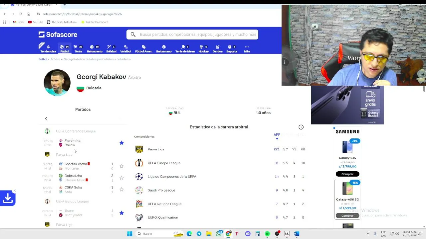Image resolution: width=426 pixels, height=239 pixels.
Task: Open Discord from the taskbar
Action: coord(248,234)
